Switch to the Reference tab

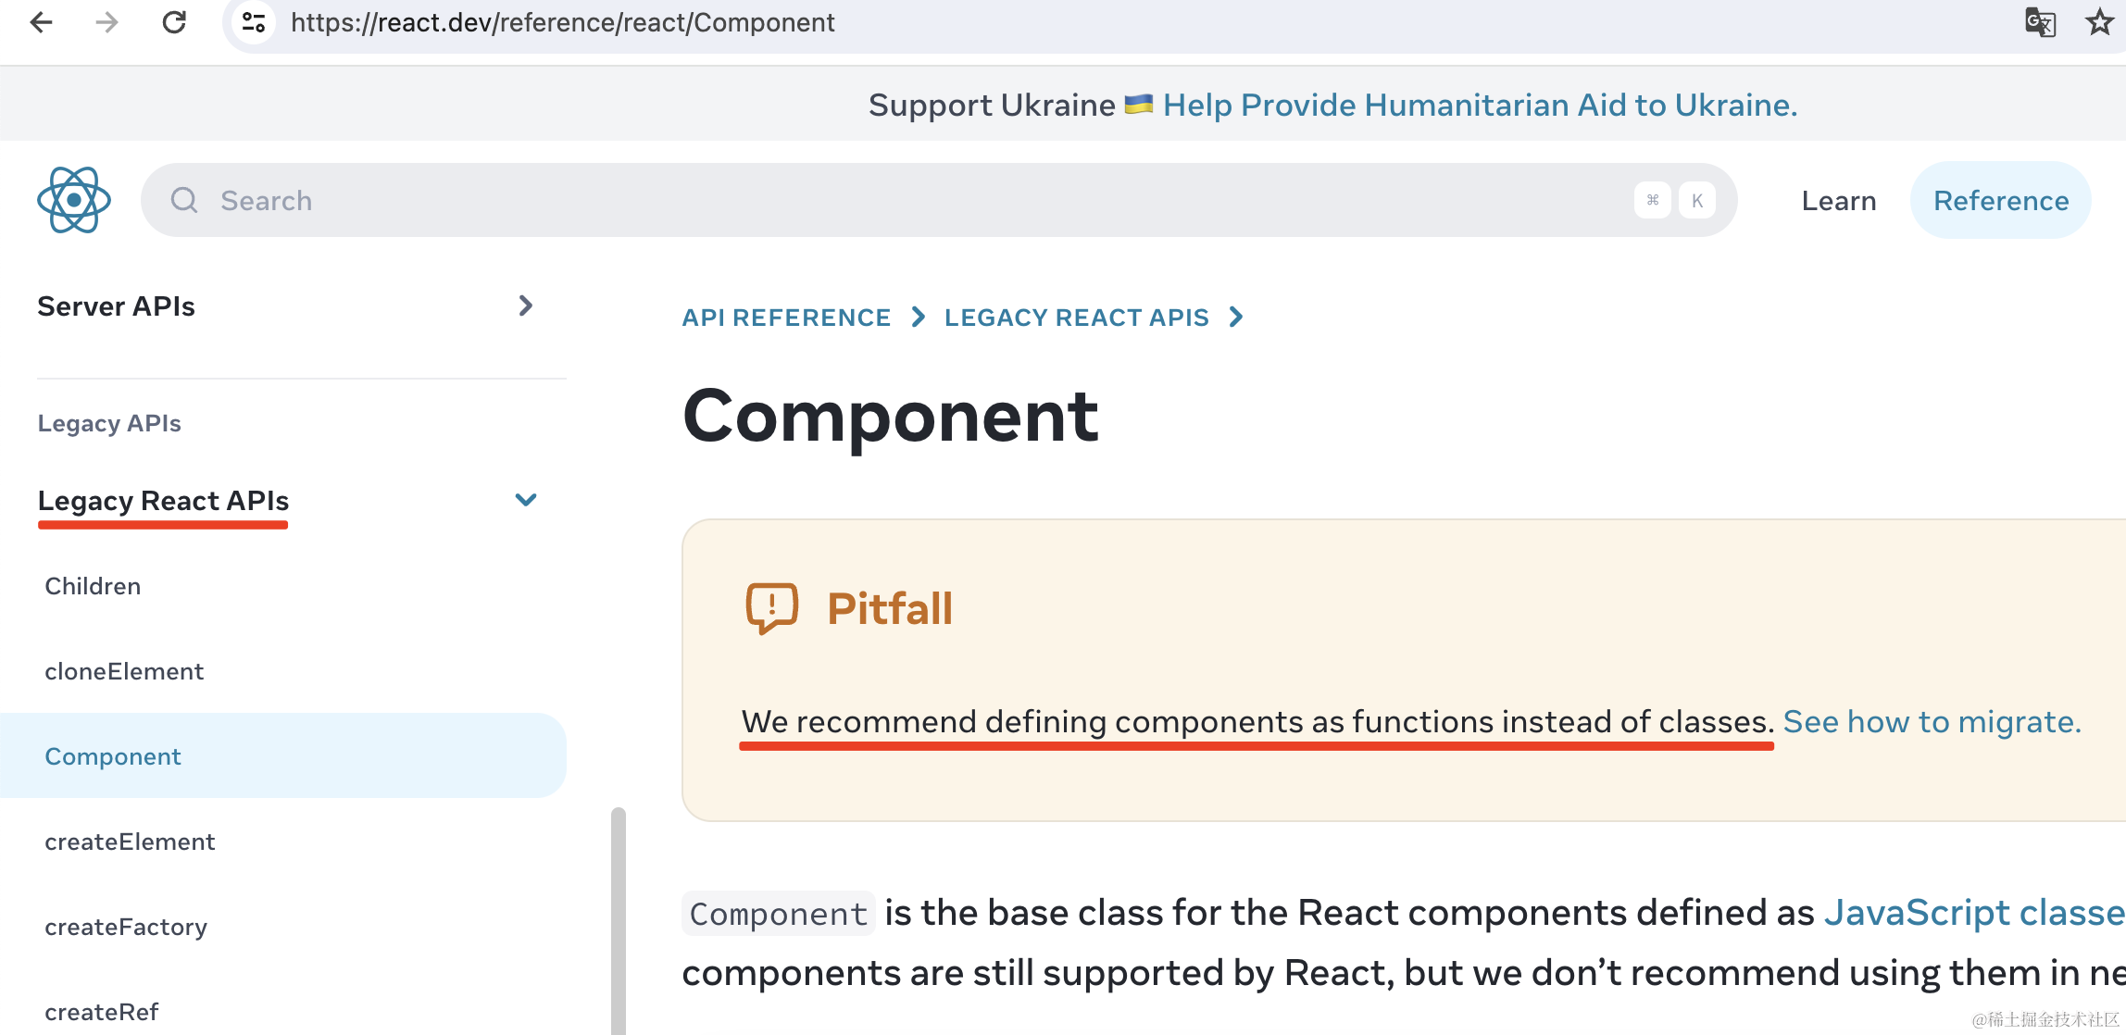pyautogui.click(x=2000, y=200)
